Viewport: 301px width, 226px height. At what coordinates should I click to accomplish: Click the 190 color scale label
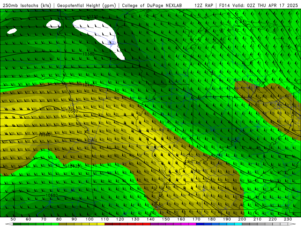227,219
